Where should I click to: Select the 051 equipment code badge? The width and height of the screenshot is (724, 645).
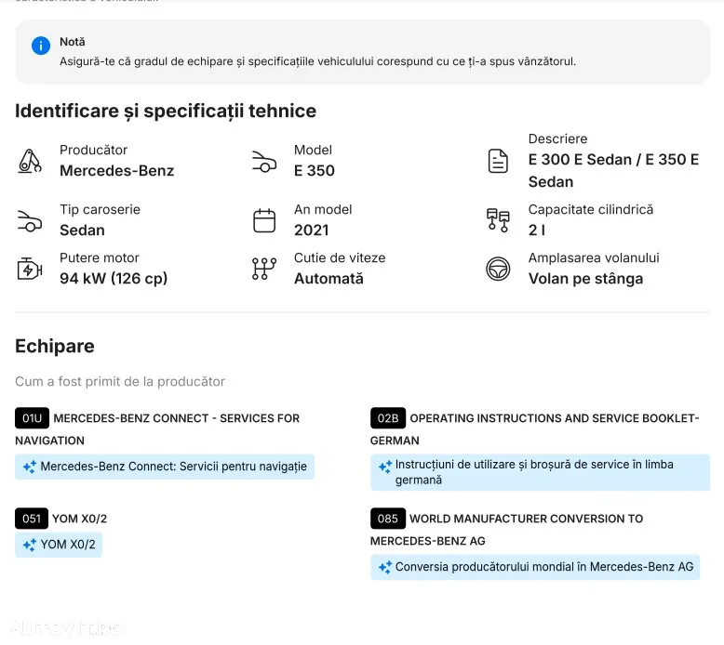click(32, 519)
